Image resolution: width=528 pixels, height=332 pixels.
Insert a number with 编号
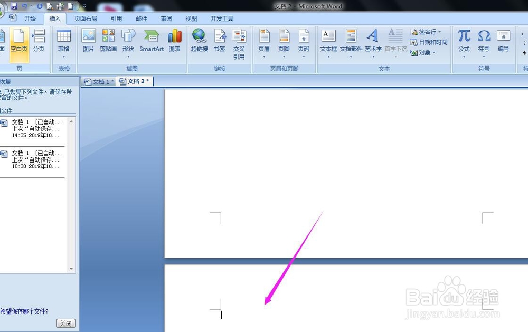tap(503, 41)
